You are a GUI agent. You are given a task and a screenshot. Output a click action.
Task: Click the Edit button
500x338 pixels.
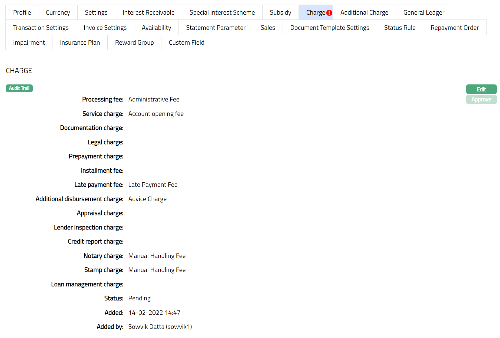point(481,89)
